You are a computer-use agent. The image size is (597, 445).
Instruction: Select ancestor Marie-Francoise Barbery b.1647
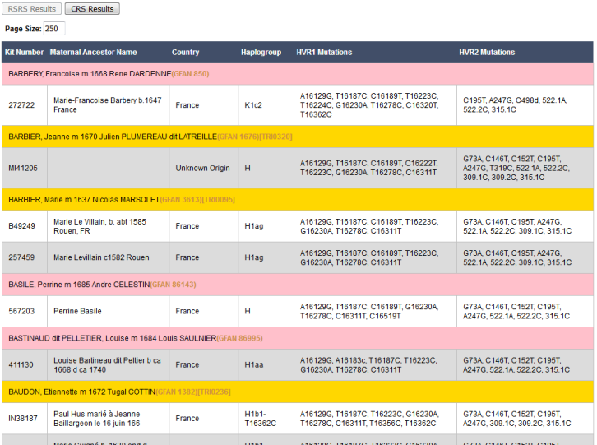coord(108,105)
